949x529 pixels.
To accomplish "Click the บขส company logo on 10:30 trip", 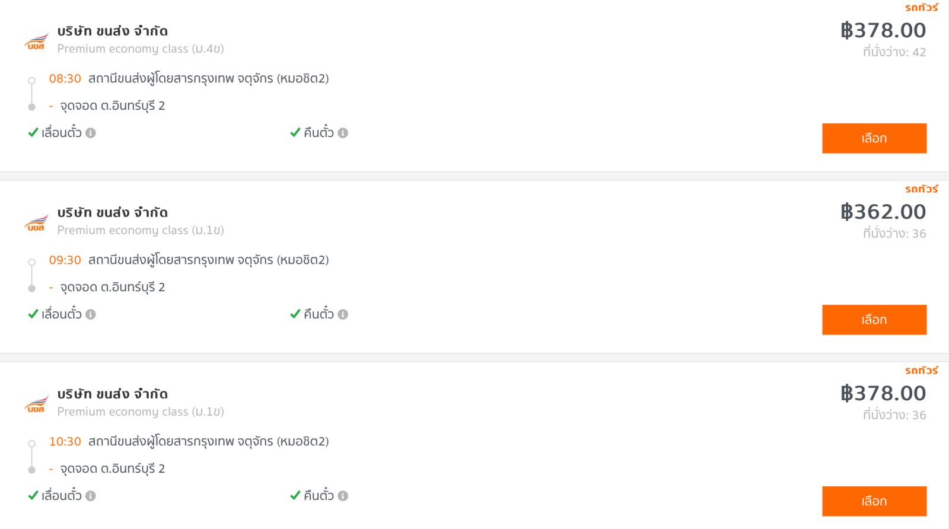I will tap(36, 404).
